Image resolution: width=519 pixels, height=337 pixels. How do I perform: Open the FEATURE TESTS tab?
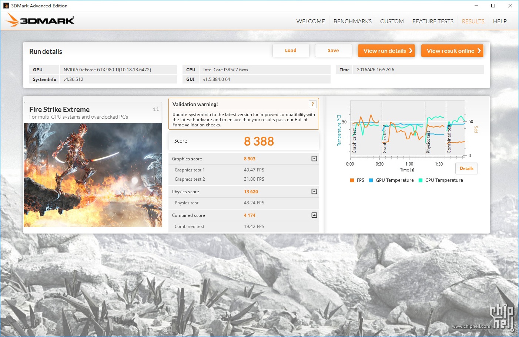point(433,21)
